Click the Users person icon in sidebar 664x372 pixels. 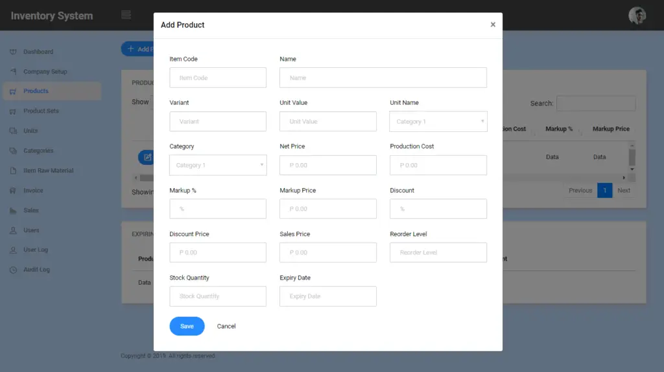[x=13, y=230]
